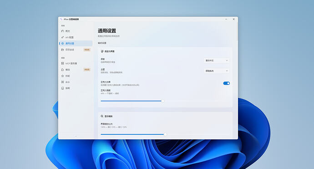This screenshot has height=169, width=314.
Task: Open the theme dropdown below the language dropdown
Action: 217,71
